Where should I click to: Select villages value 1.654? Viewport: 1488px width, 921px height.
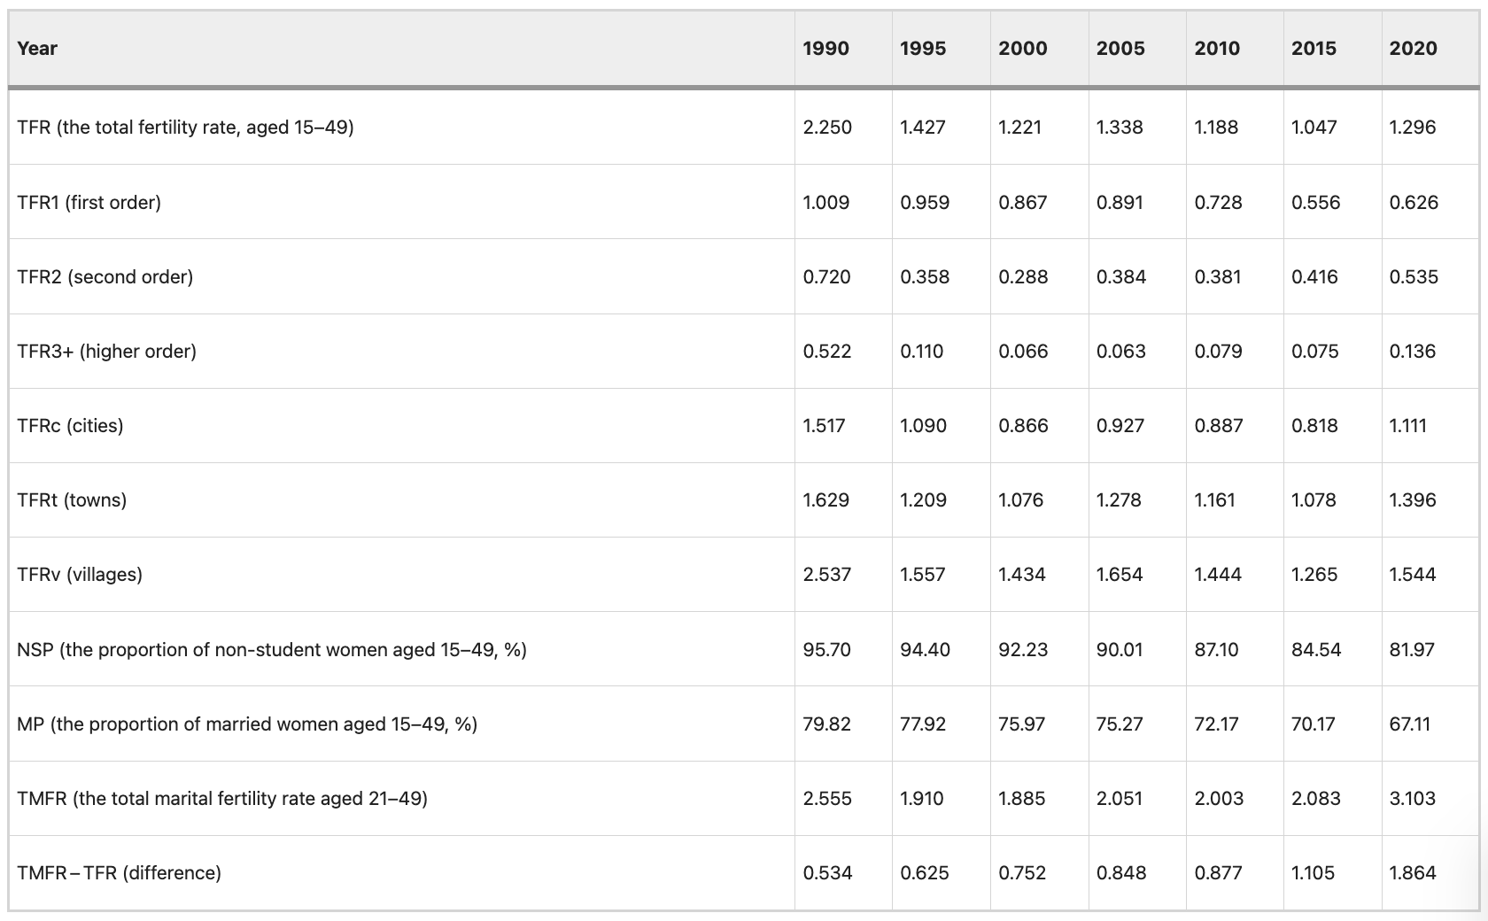coord(1120,575)
